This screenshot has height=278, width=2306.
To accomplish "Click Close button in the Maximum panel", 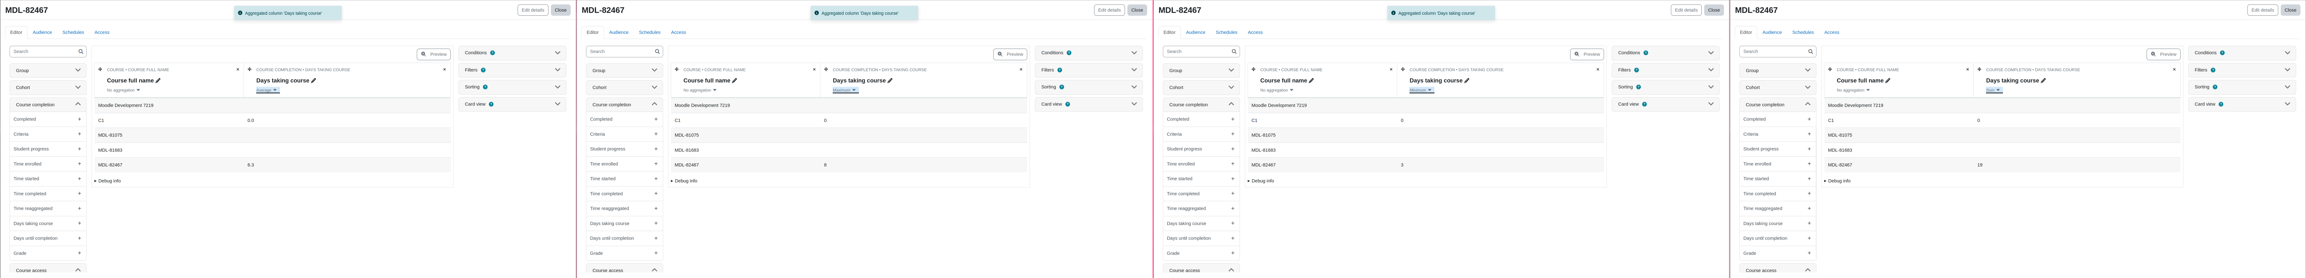I will point(1137,10).
